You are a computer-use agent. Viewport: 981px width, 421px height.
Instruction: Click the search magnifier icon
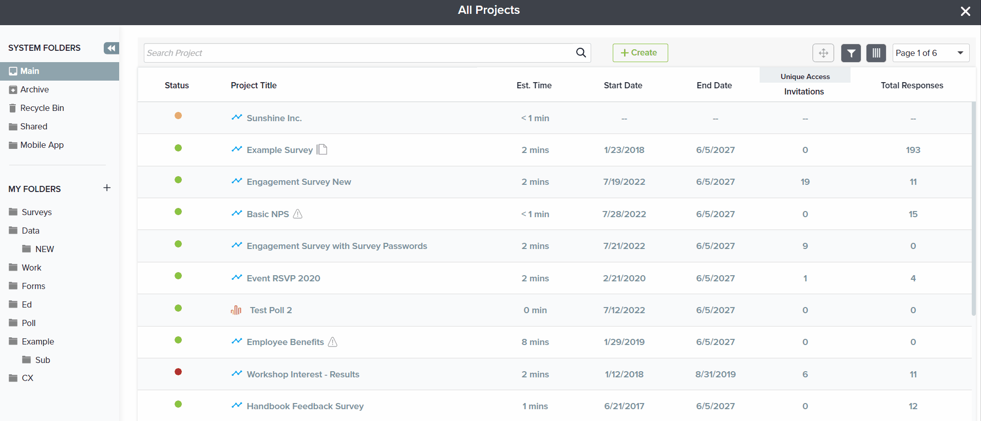click(x=581, y=53)
